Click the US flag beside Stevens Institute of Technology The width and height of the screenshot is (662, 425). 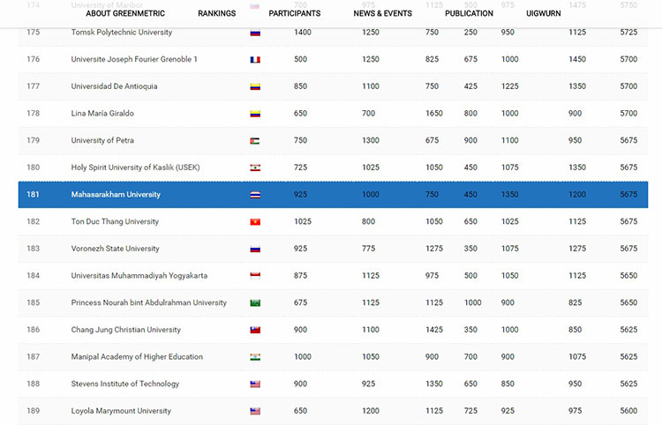point(255,384)
